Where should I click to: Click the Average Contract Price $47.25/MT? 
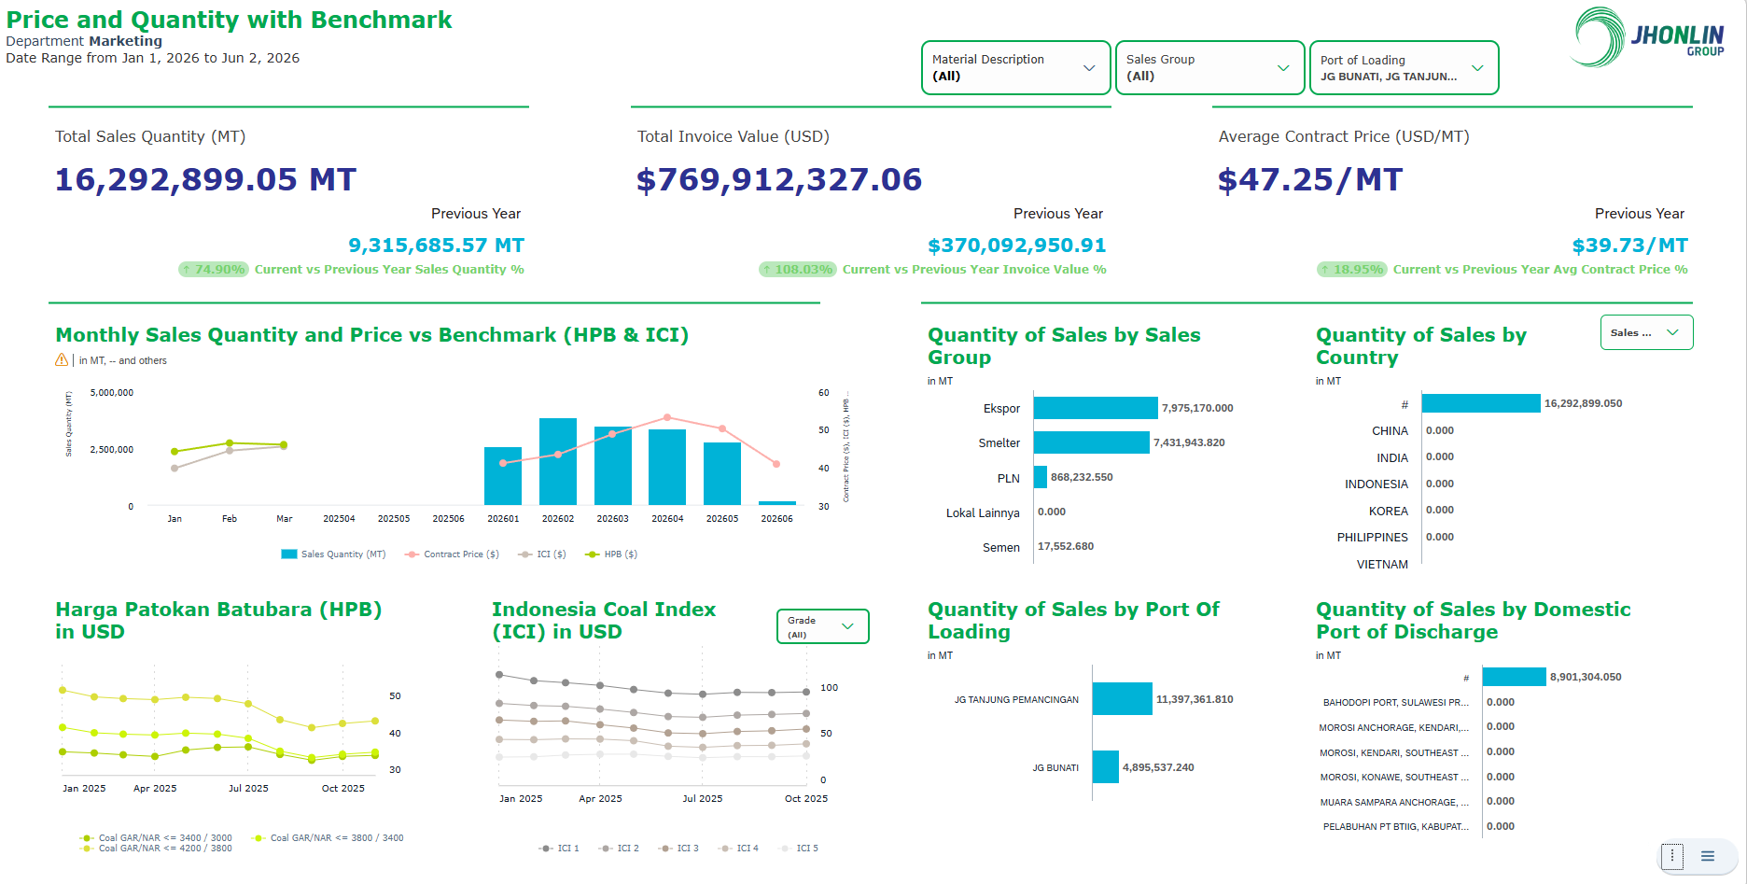[1310, 179]
